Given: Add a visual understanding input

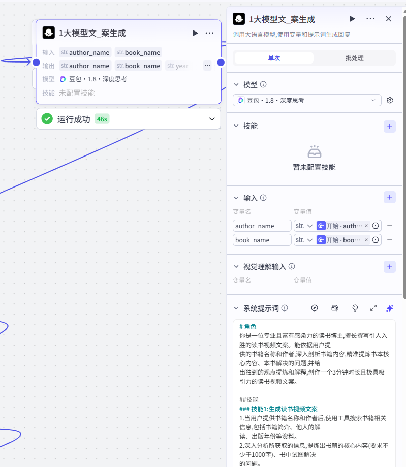Looking at the screenshot, I should click(389, 267).
